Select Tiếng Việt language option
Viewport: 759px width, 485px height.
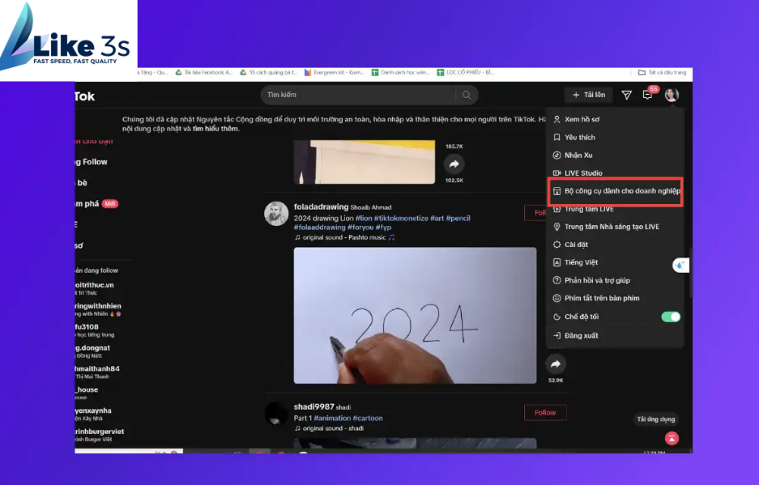click(615, 262)
